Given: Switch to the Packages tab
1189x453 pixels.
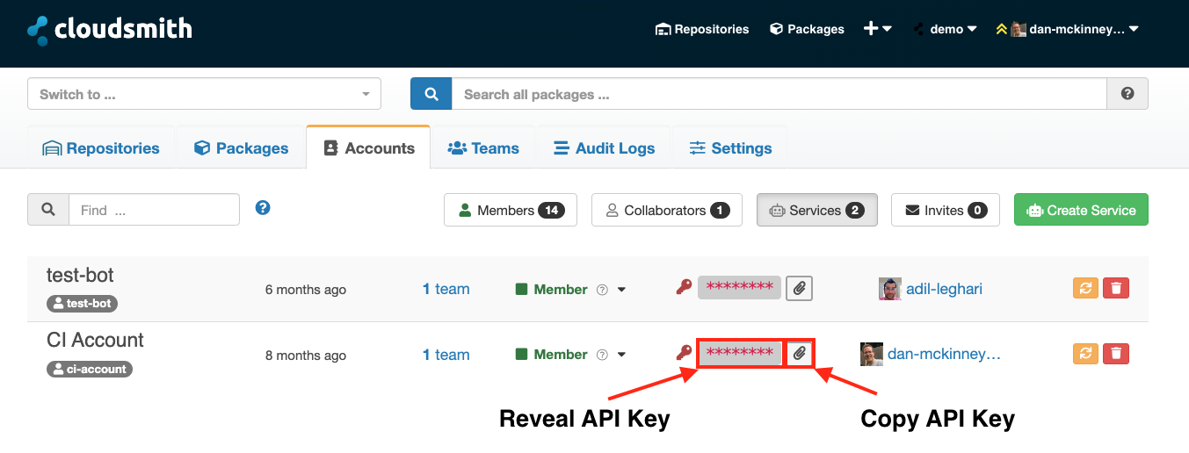Looking at the screenshot, I should (241, 148).
